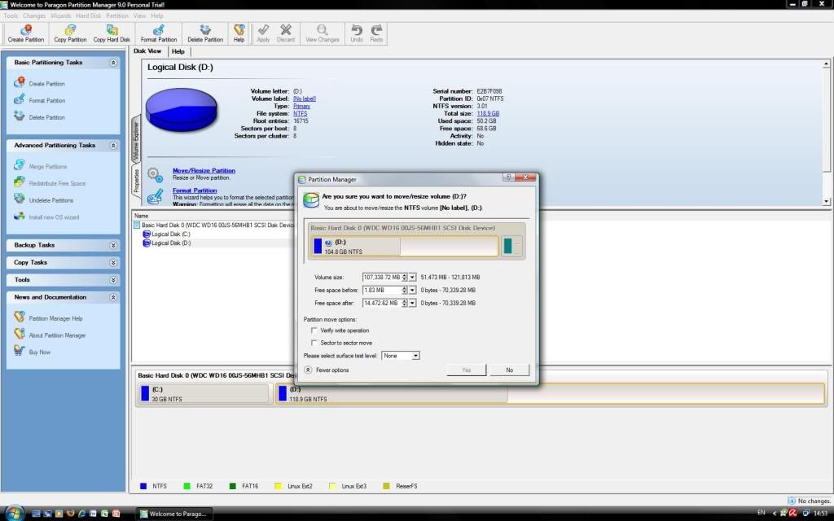
Task: Select Logical Disk (D:) in the tree
Action: [x=166, y=243]
